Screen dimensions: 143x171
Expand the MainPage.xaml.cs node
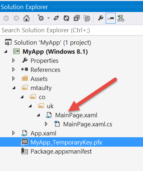coord(46,124)
